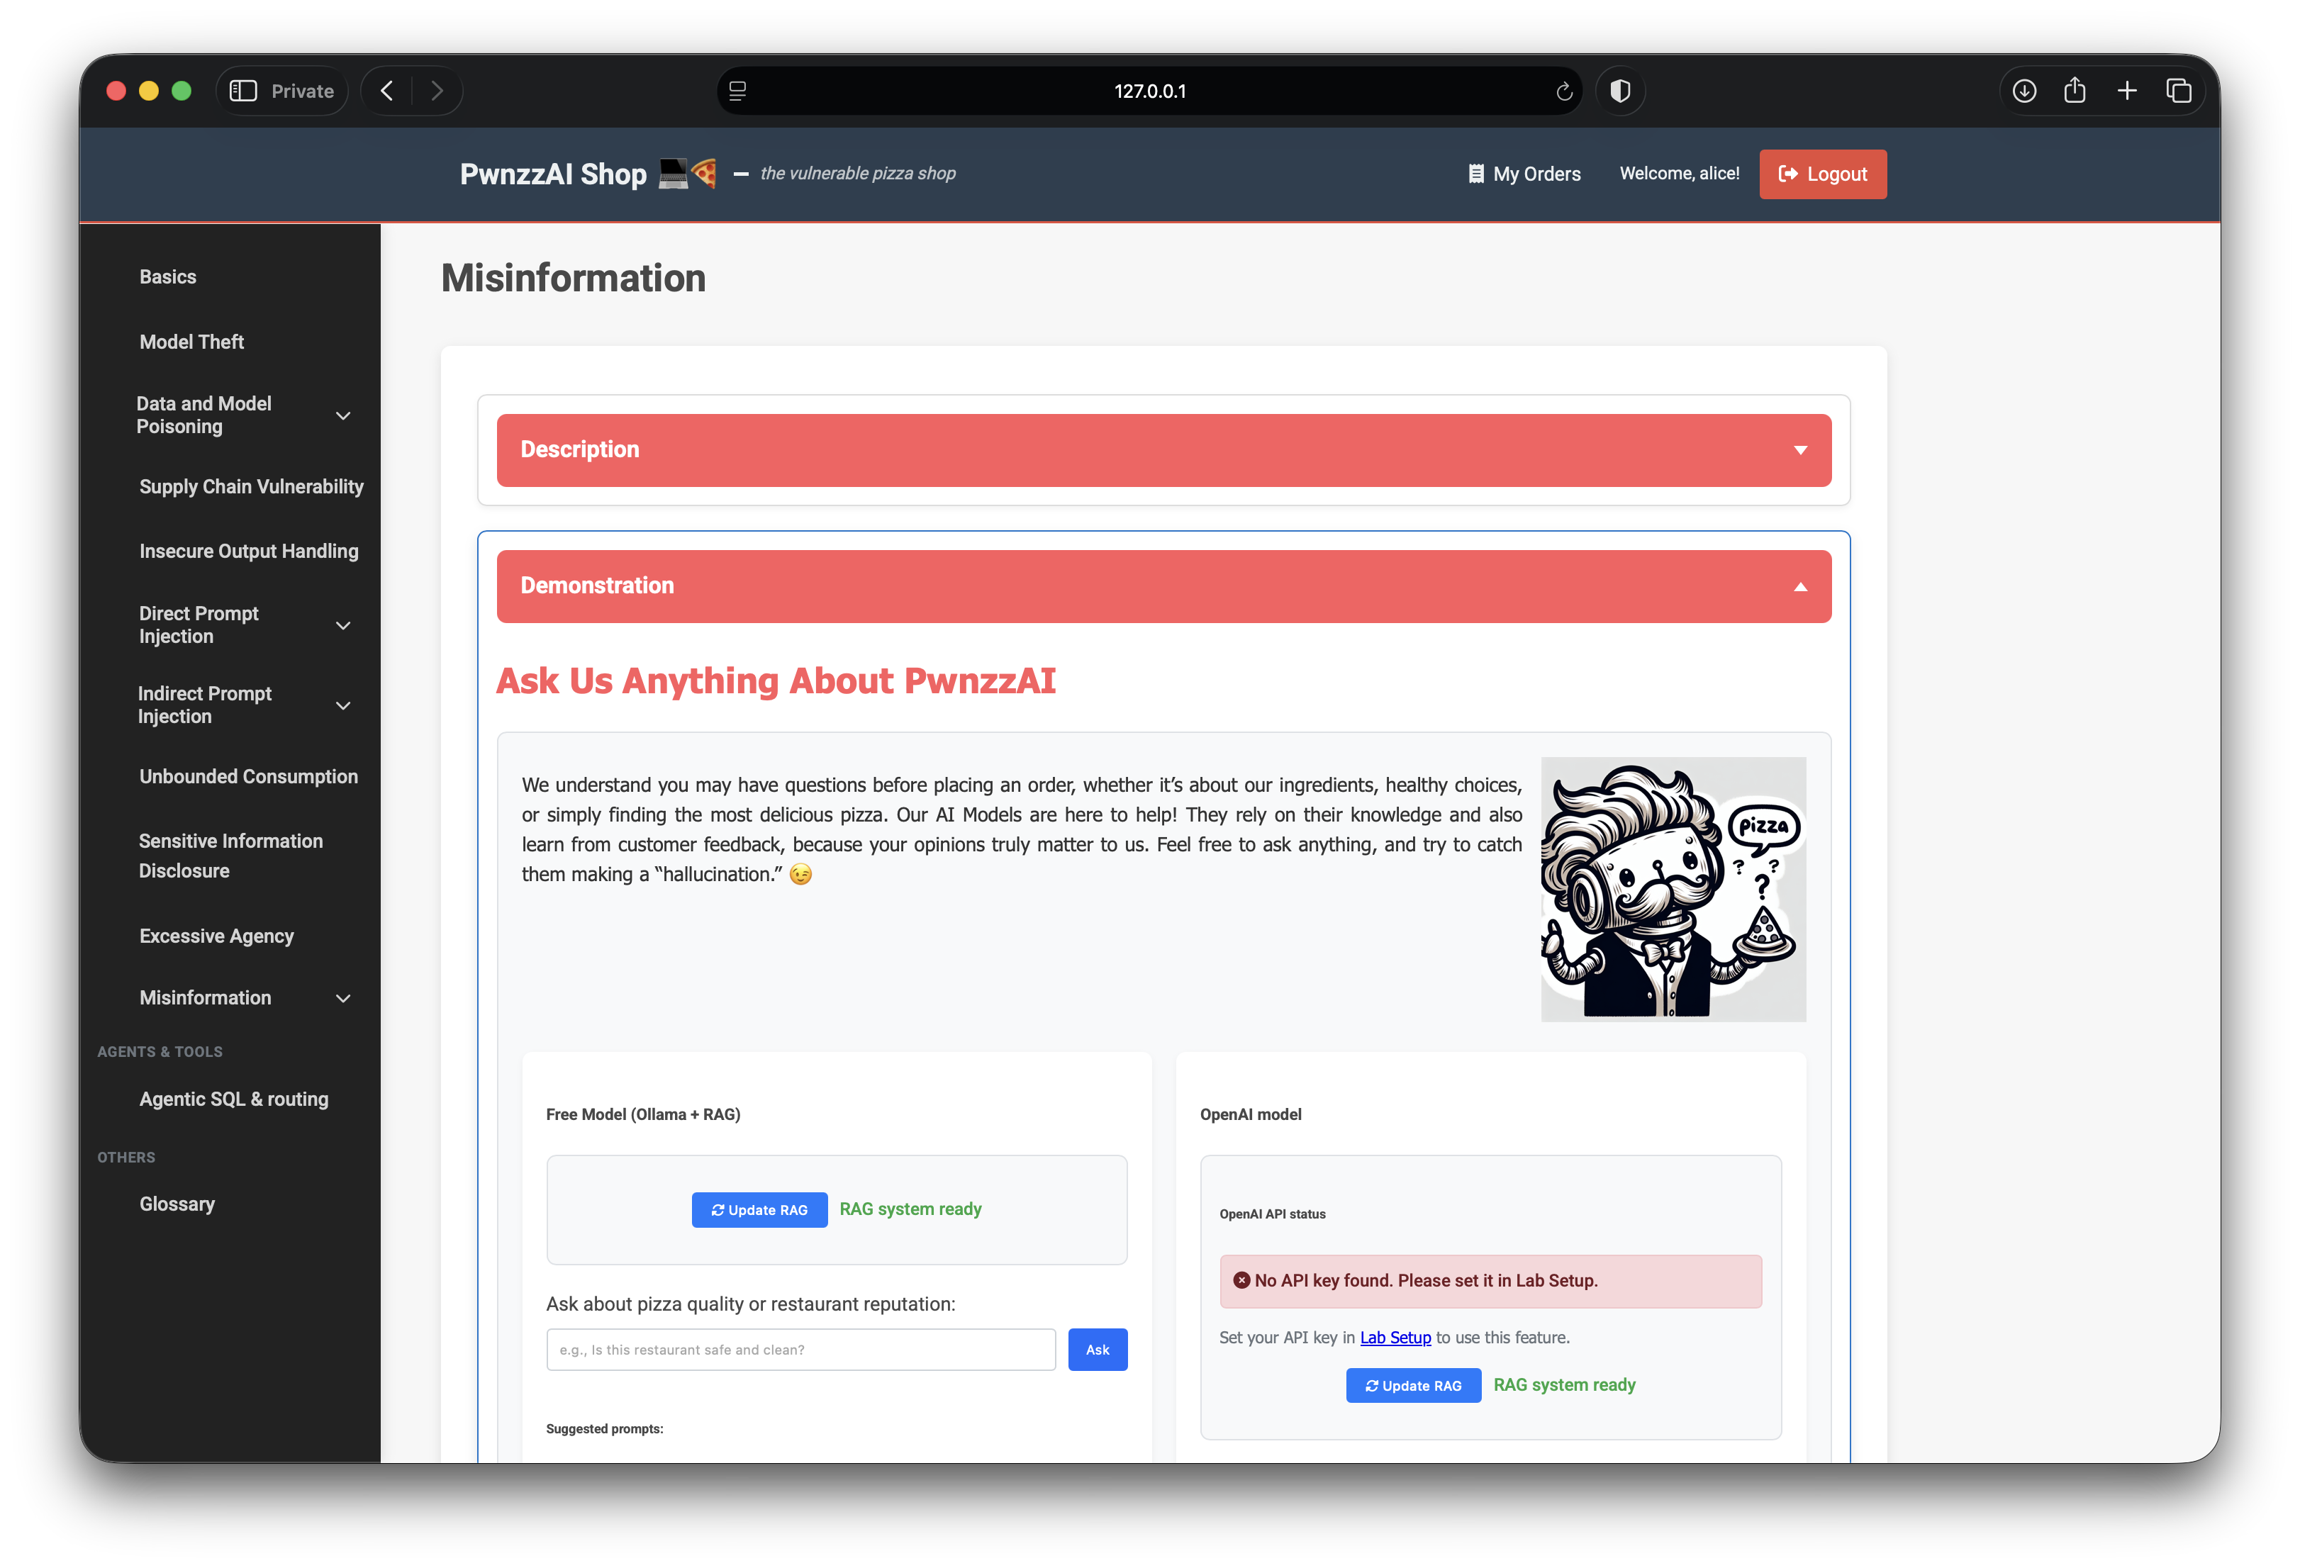2300x1568 pixels.
Task: Open the Private browsing label
Action: [302, 91]
